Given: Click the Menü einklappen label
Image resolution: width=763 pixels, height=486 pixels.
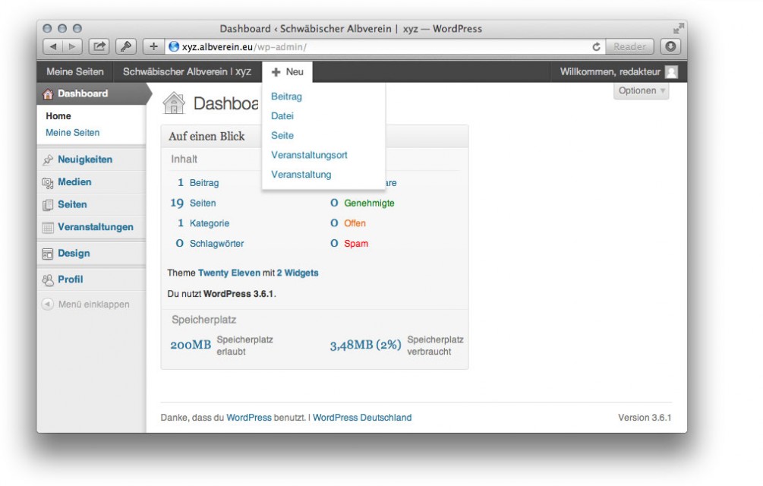Looking at the screenshot, I should pyautogui.click(x=94, y=304).
